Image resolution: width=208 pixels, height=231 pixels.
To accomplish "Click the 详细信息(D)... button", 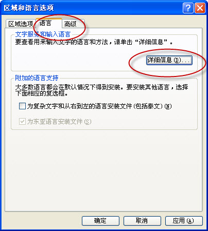I will [x=169, y=60].
